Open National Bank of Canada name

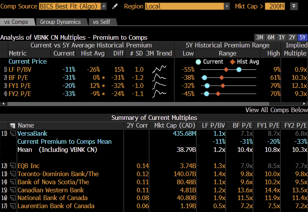(53, 198)
